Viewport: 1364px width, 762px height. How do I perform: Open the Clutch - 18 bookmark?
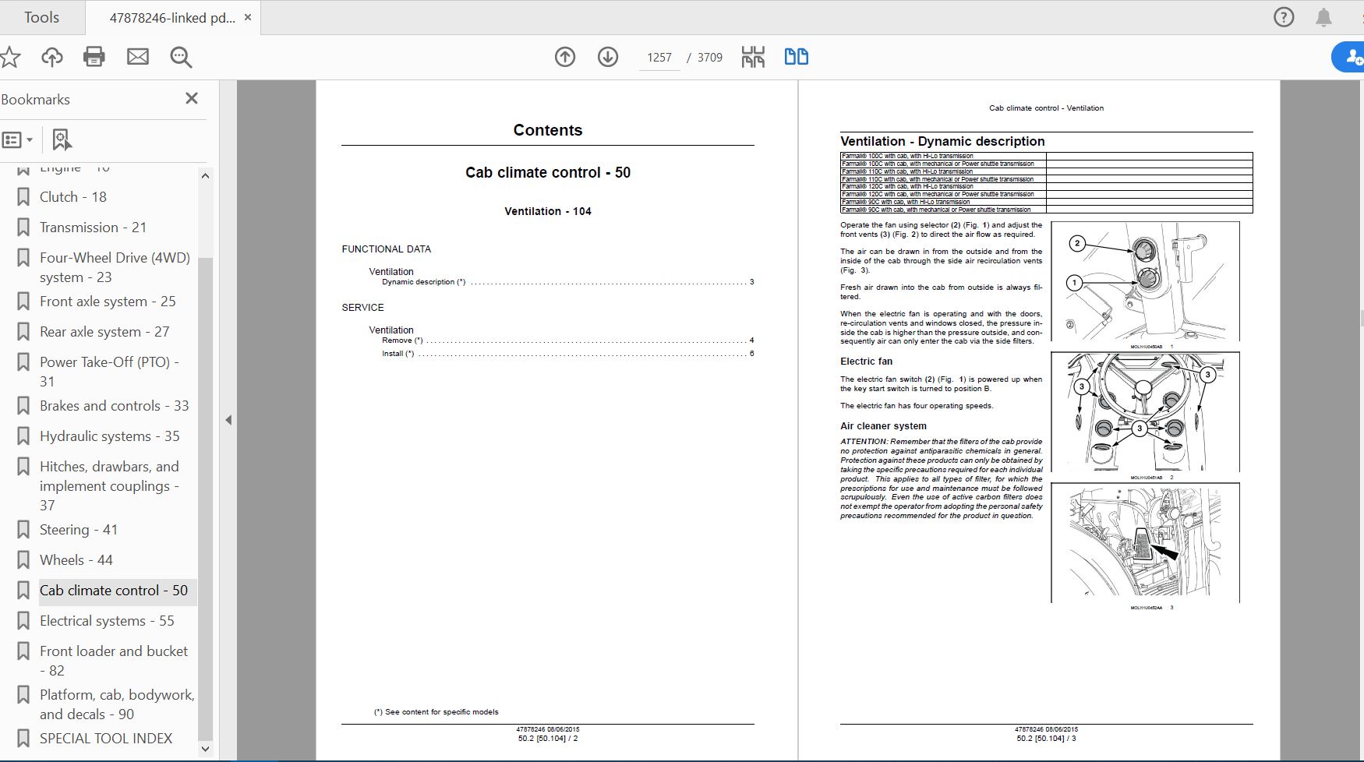73,197
